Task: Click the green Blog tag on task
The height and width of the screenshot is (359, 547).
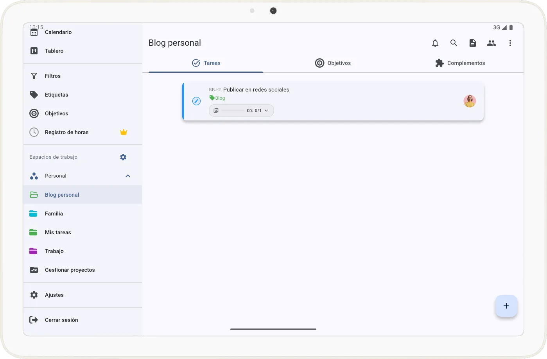Action: (217, 98)
